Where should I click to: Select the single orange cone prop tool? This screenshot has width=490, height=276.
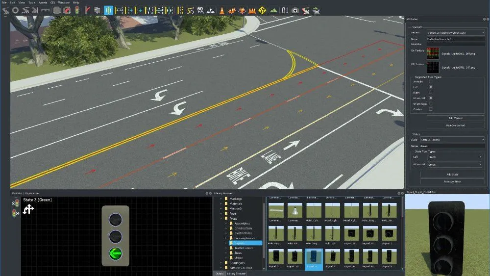tap(221, 10)
